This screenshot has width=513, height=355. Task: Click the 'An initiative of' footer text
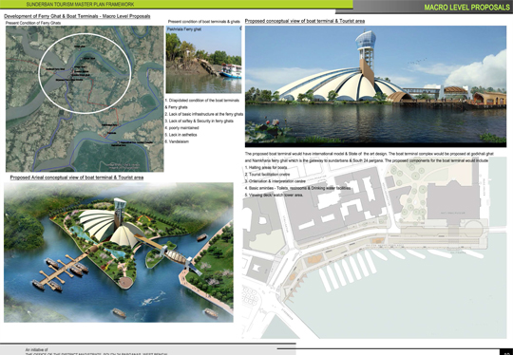click(x=36, y=349)
